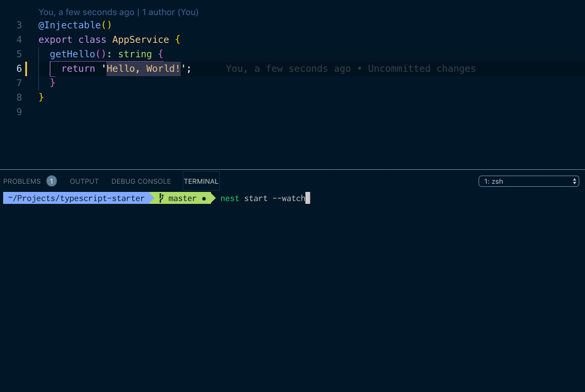Click the 'Hello, World!' string literal
Screen dimensions: 585x392
[x=144, y=69]
